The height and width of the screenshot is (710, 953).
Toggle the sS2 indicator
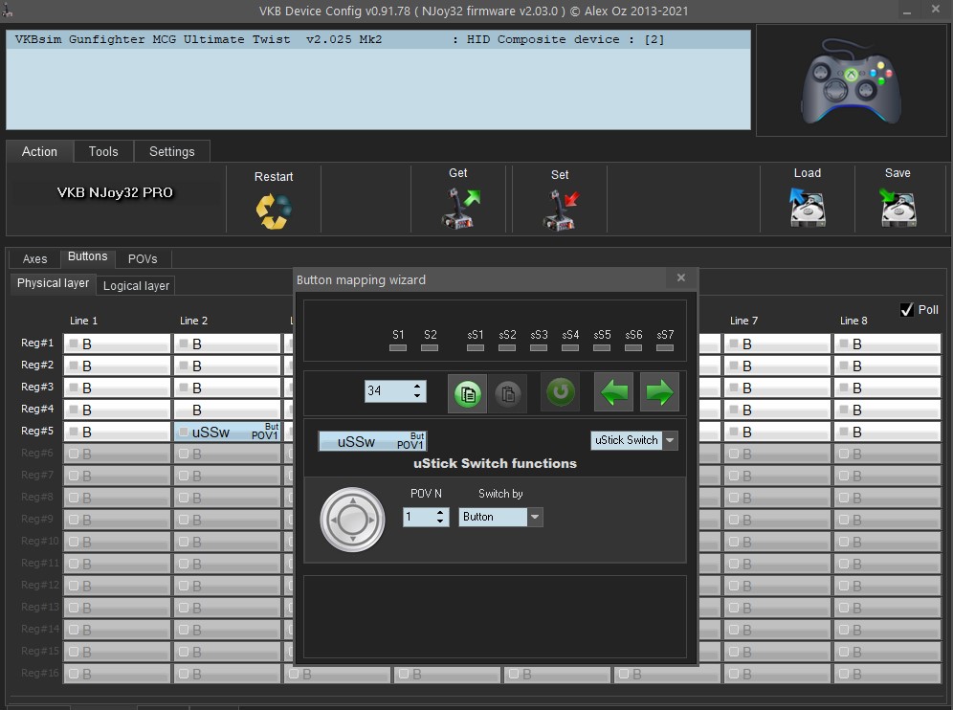coord(507,347)
